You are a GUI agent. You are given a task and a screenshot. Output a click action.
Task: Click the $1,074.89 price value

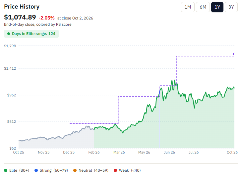coord(20,17)
